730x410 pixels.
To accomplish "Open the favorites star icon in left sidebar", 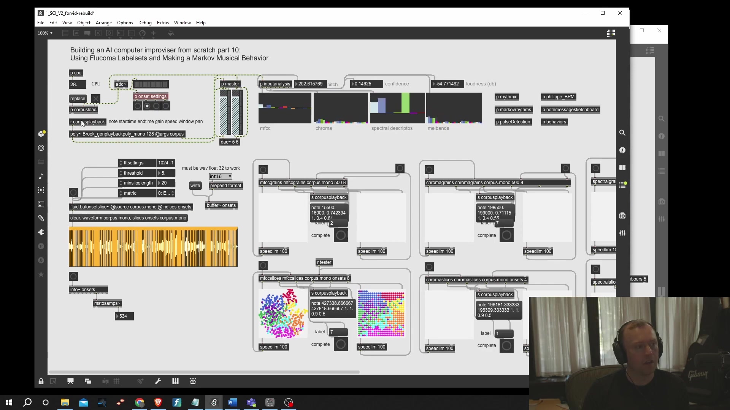I will point(41,274).
